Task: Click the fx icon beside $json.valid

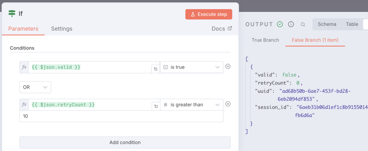Action: 24,67
